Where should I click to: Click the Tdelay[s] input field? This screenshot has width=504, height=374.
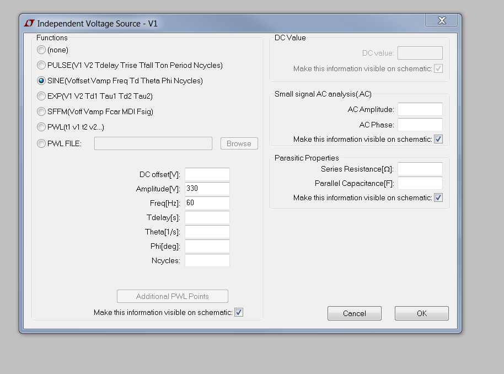207,217
